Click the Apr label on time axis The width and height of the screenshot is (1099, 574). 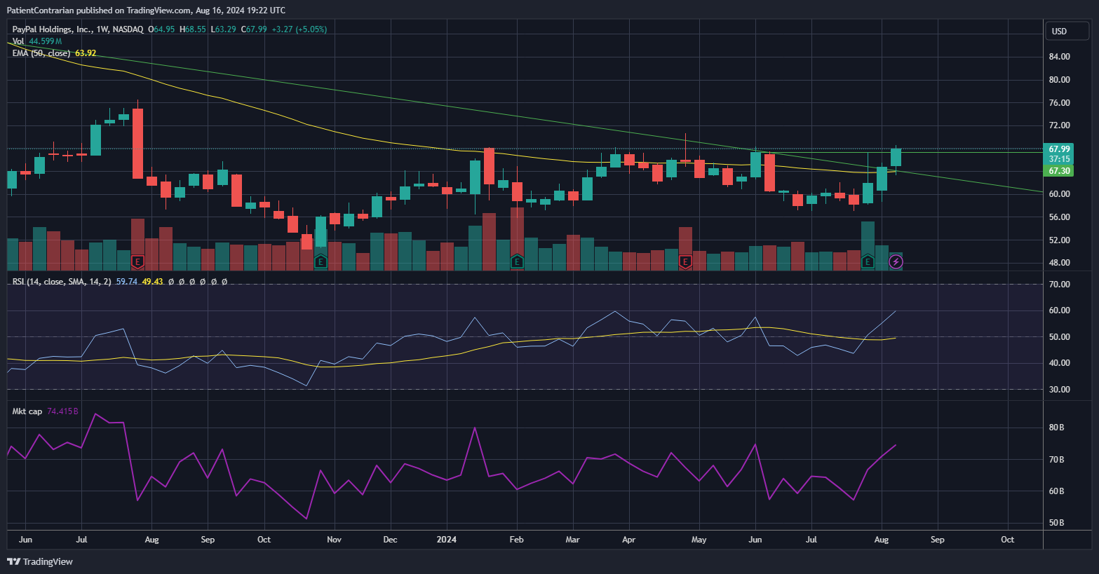click(x=628, y=540)
